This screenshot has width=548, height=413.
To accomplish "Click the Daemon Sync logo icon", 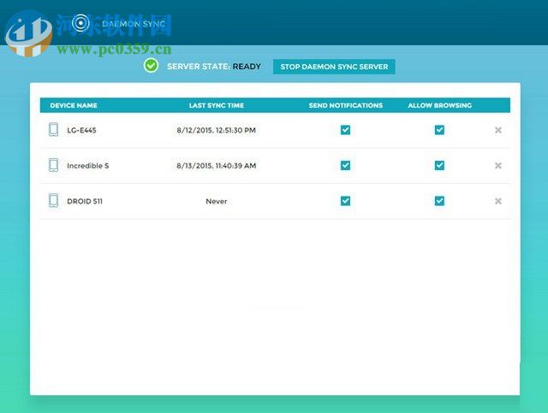I will [80, 23].
